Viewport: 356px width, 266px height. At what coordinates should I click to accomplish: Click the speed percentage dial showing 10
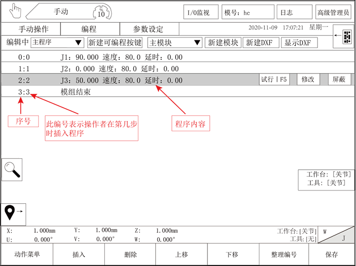101,12
